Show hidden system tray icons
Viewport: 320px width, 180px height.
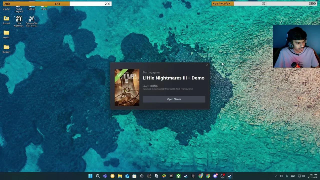point(276,176)
